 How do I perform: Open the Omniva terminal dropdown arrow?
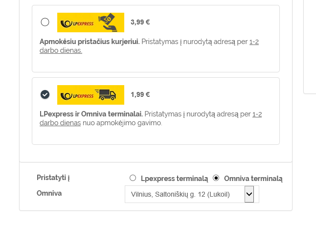(249, 194)
